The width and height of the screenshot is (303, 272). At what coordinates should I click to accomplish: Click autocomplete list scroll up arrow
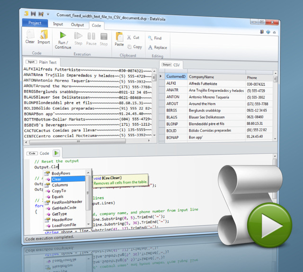[88, 172]
